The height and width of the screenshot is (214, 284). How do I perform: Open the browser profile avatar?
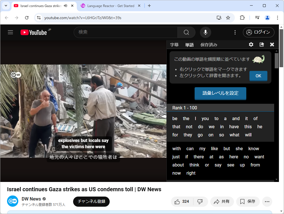267,18
